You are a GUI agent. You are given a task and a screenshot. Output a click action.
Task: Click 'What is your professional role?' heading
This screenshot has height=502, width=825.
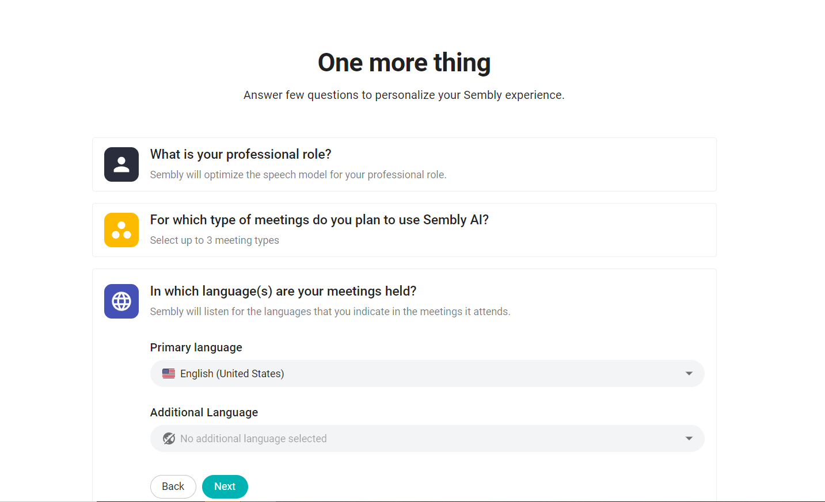pyautogui.click(x=241, y=154)
